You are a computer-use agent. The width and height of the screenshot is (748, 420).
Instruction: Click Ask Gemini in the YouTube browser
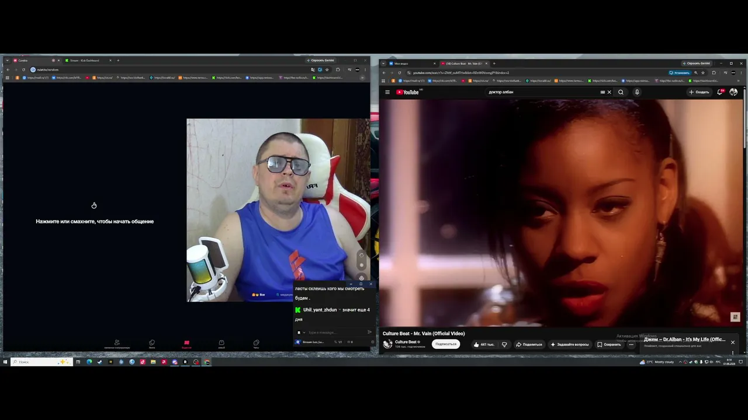pyautogui.click(x=698, y=64)
